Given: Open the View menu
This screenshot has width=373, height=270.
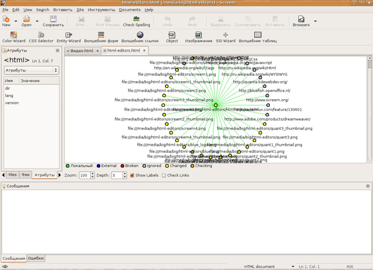Looking at the screenshot, I should [x=28, y=10].
